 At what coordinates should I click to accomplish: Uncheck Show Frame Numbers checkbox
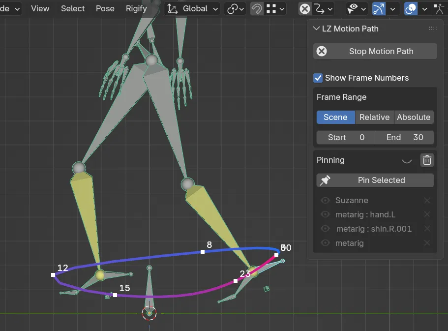318,78
